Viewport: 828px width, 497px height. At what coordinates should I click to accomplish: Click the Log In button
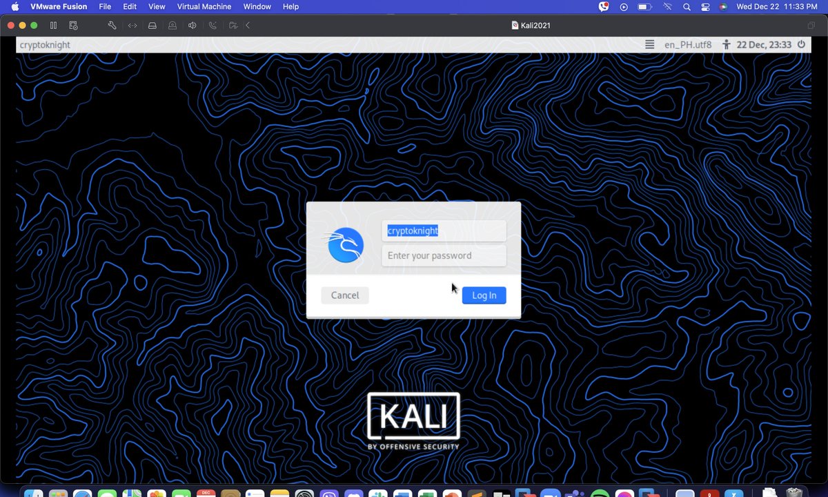(484, 295)
